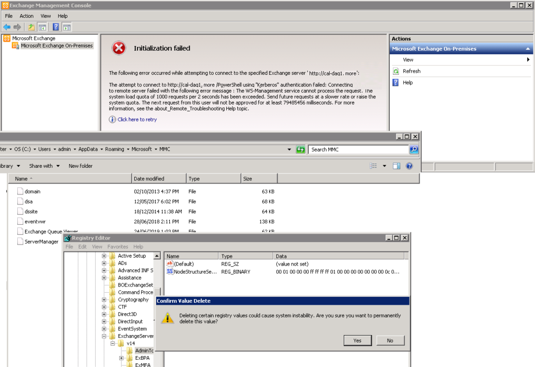The height and width of the screenshot is (367, 535).
Task: Click the magnifier icon in Search MMC box
Action: 413,150
